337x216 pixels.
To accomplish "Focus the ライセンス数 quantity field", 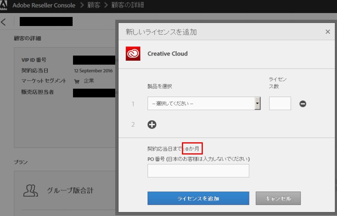I will (280, 103).
